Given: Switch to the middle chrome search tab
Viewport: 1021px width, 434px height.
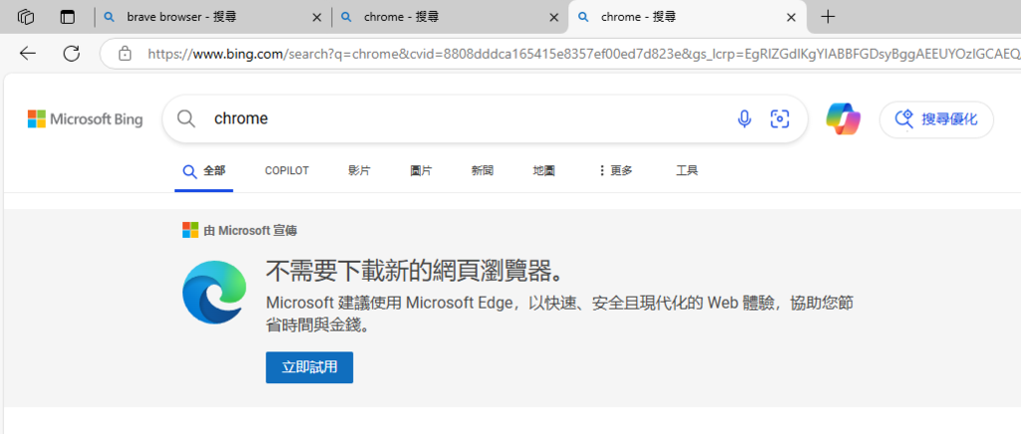Looking at the screenshot, I should point(450,17).
